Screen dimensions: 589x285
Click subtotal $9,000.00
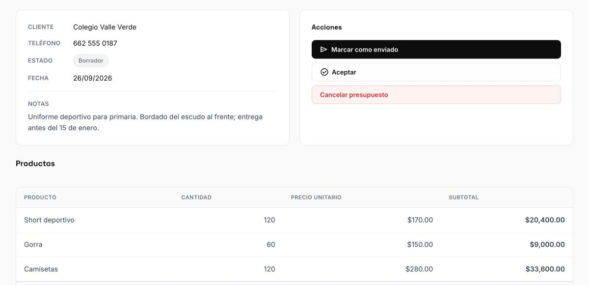click(x=547, y=245)
